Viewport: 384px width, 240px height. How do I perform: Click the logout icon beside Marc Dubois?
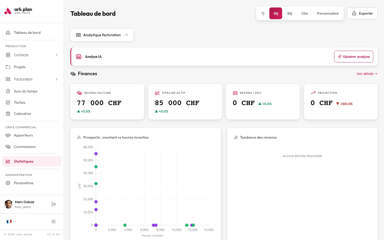click(54, 204)
